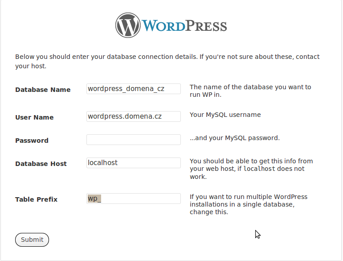Click the Table Prefix label
This screenshot has height=261, width=343.
(x=37, y=199)
